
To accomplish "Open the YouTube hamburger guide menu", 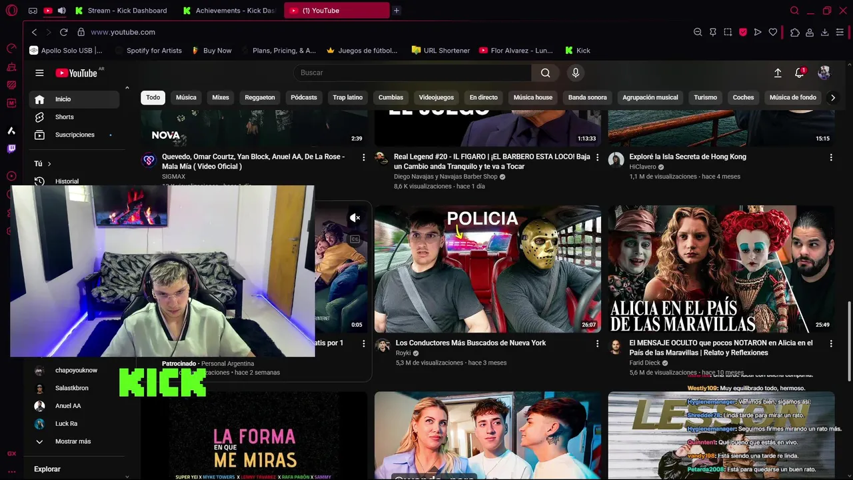I will 39,73.
